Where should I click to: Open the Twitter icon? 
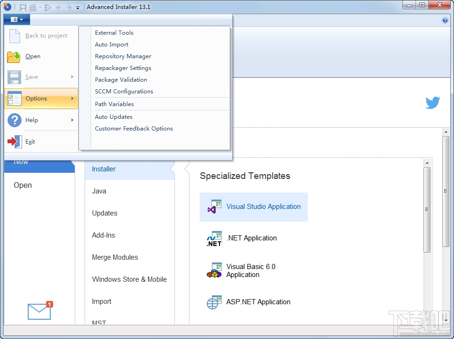pyautogui.click(x=432, y=103)
